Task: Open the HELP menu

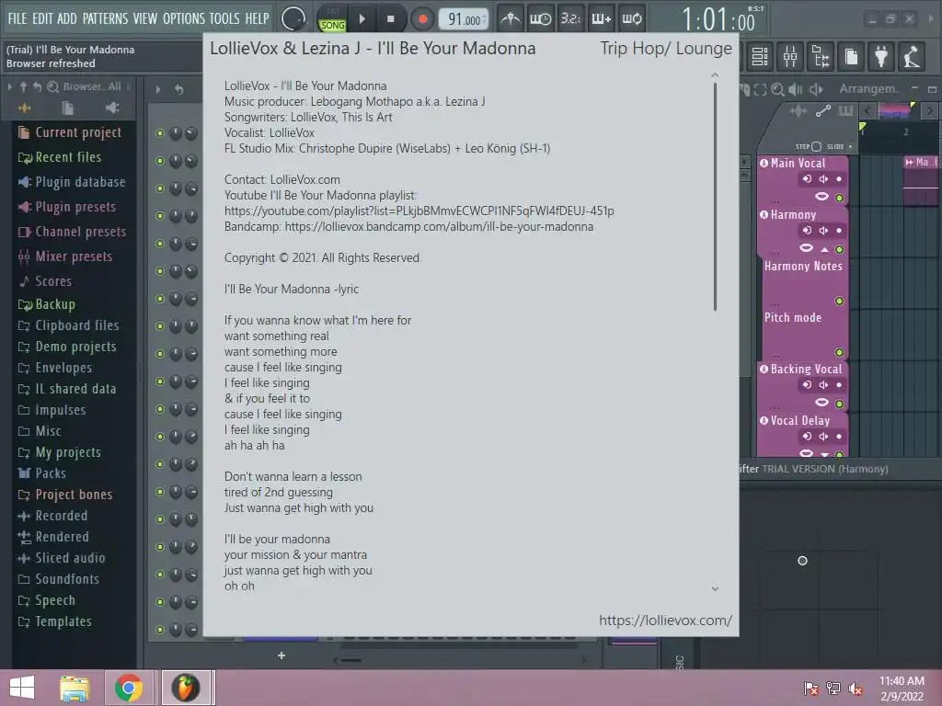Action: pyautogui.click(x=258, y=18)
